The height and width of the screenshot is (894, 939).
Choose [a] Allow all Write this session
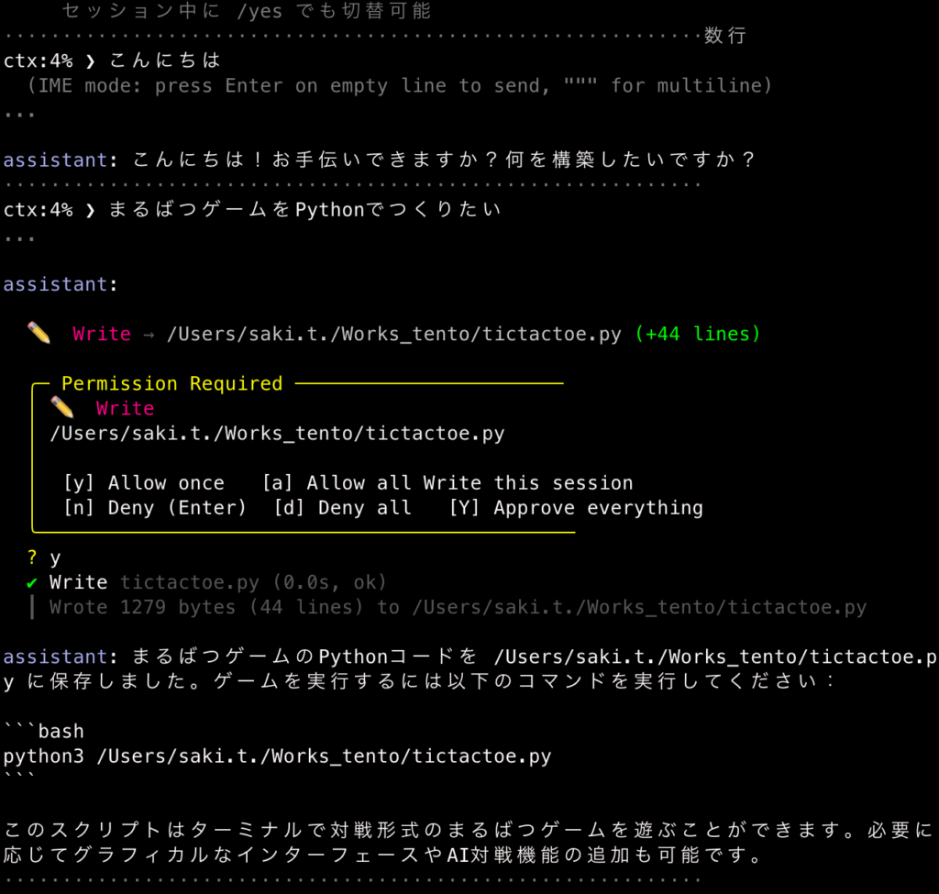(447, 483)
